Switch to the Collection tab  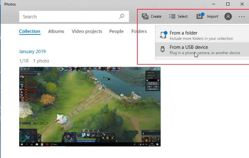(30, 31)
